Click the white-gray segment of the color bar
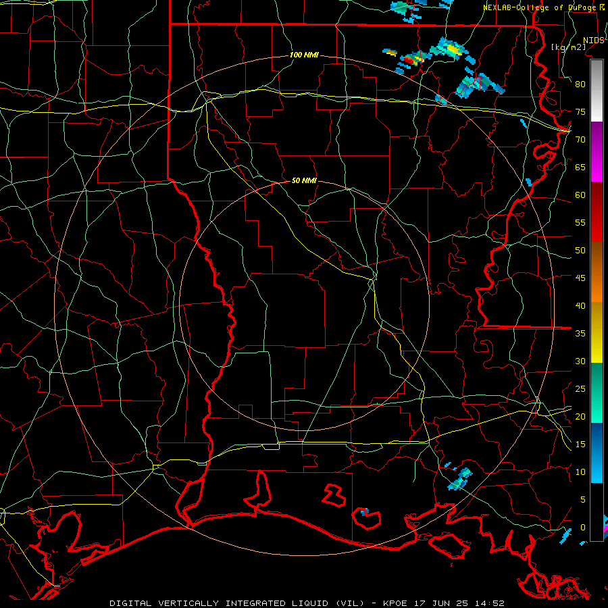 click(x=597, y=91)
